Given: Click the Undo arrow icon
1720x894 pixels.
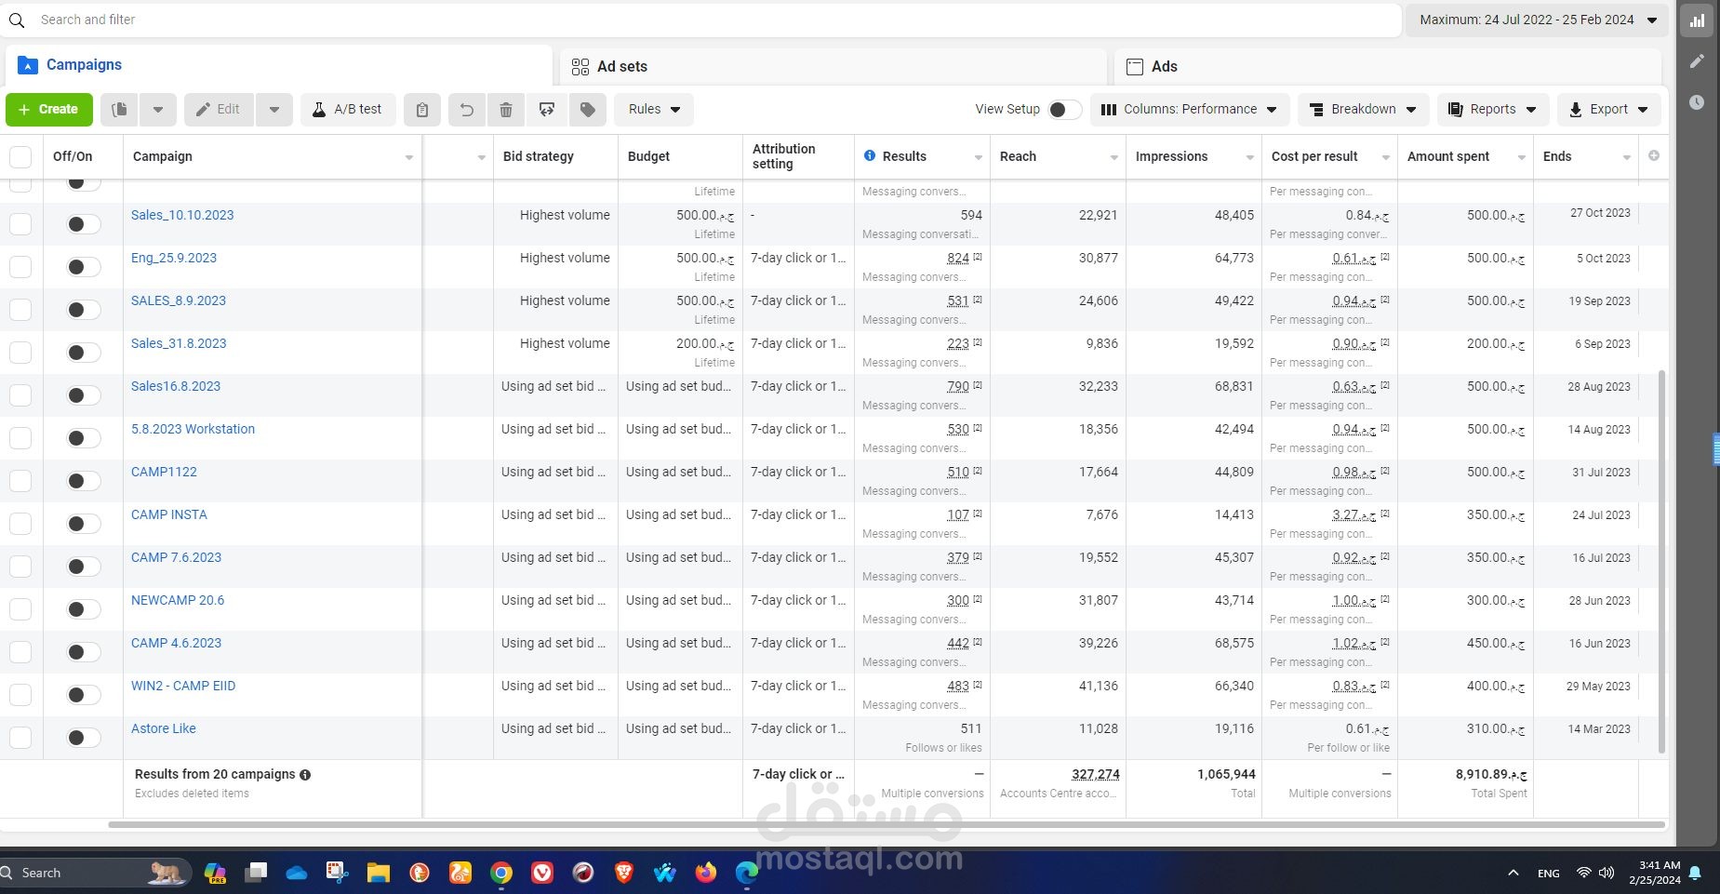Looking at the screenshot, I should coord(466,110).
